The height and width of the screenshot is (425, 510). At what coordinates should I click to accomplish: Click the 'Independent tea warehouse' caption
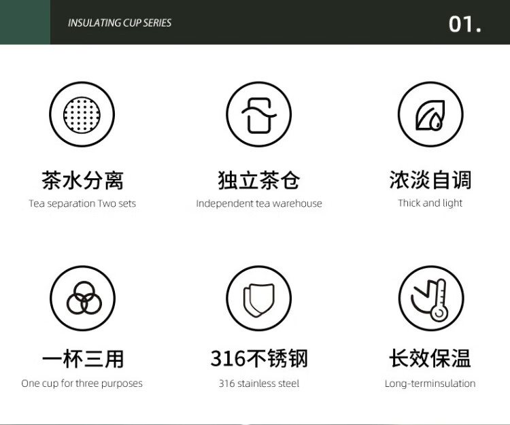(258, 203)
